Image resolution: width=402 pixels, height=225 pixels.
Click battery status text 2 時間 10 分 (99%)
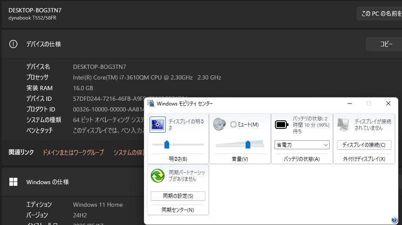pos(311,125)
